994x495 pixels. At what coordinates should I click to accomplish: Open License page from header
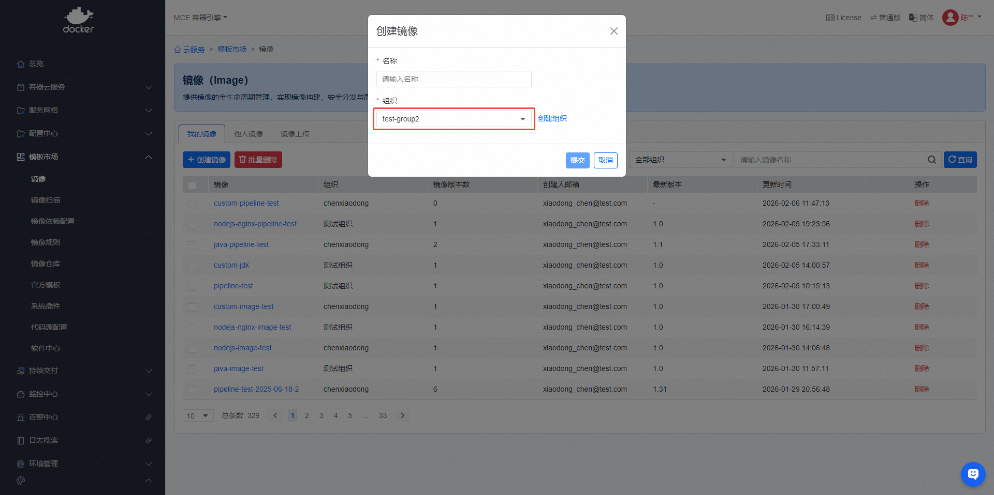click(843, 18)
